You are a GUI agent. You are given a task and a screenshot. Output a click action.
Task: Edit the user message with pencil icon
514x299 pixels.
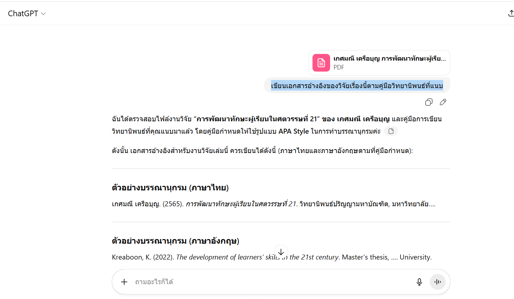tap(443, 102)
